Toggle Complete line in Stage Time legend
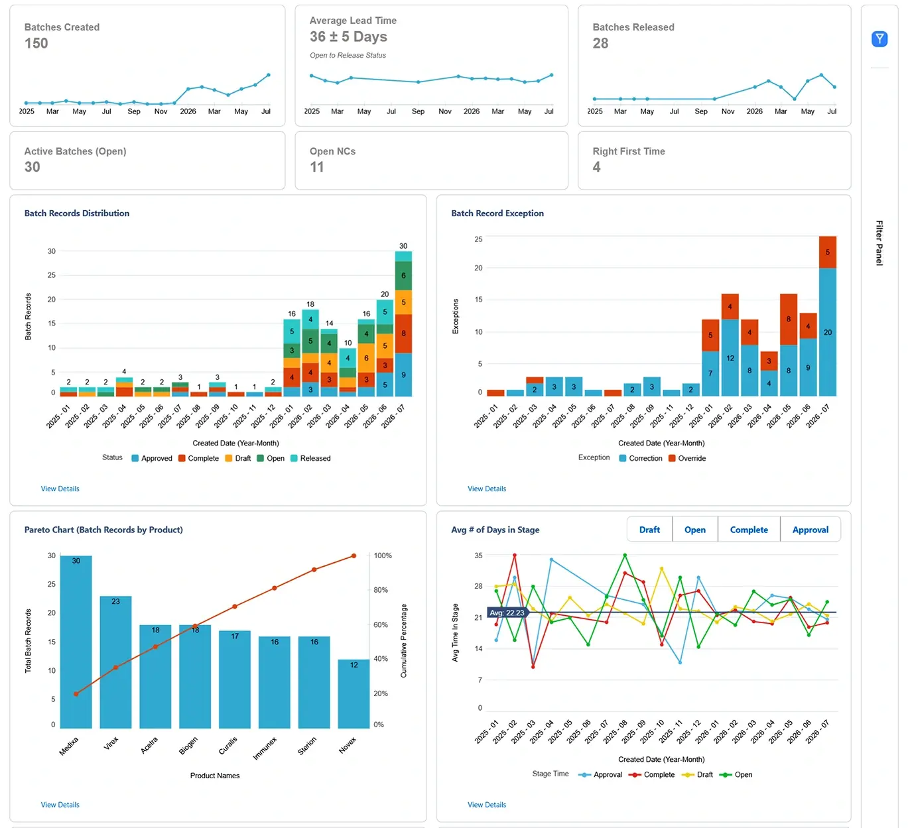The width and height of the screenshot is (908, 828). coord(651,774)
